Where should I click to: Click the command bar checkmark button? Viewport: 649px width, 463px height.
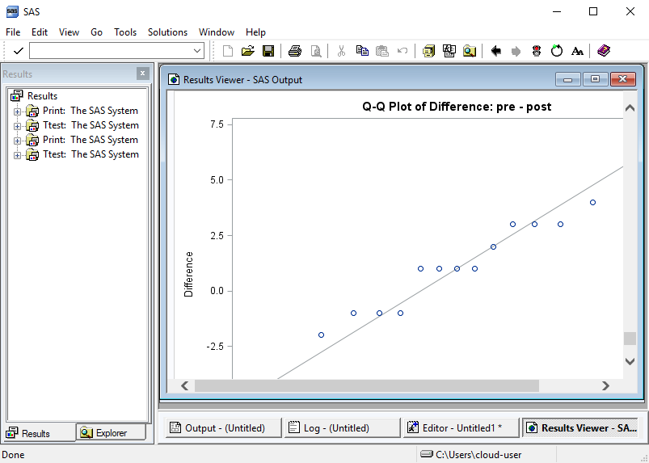click(x=18, y=51)
